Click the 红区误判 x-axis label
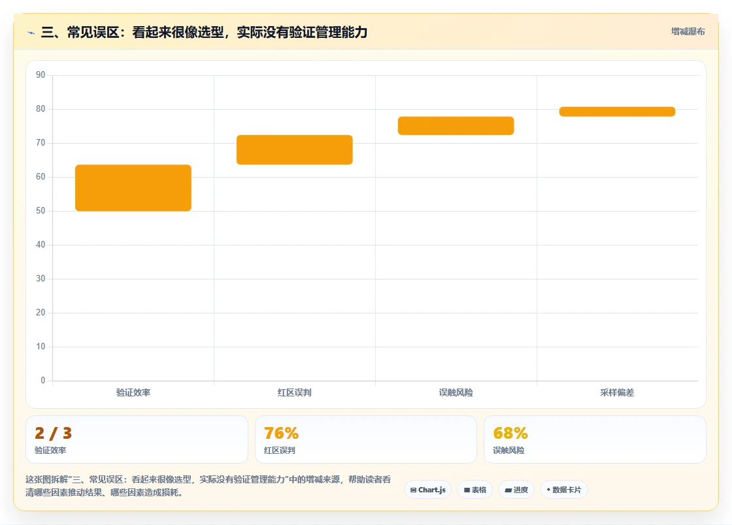732x525 pixels. [x=295, y=392]
